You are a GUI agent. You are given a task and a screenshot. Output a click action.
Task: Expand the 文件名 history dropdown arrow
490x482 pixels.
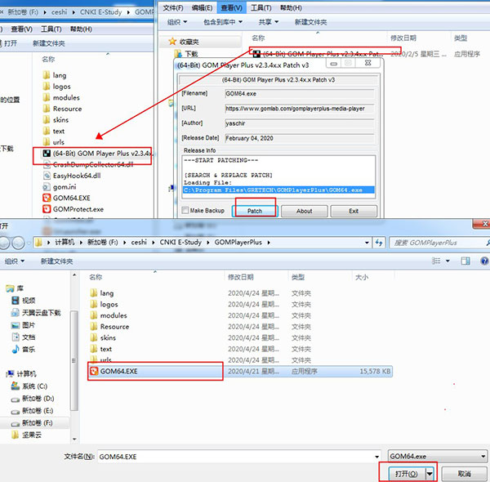point(376,457)
